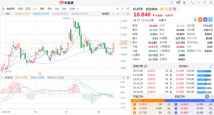Viewport: 214px width, 115px height.
Task: Click the blue 卖 sell button
Action: click(x=205, y=20)
